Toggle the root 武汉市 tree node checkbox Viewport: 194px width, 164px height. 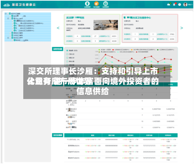(x=8, y=14)
